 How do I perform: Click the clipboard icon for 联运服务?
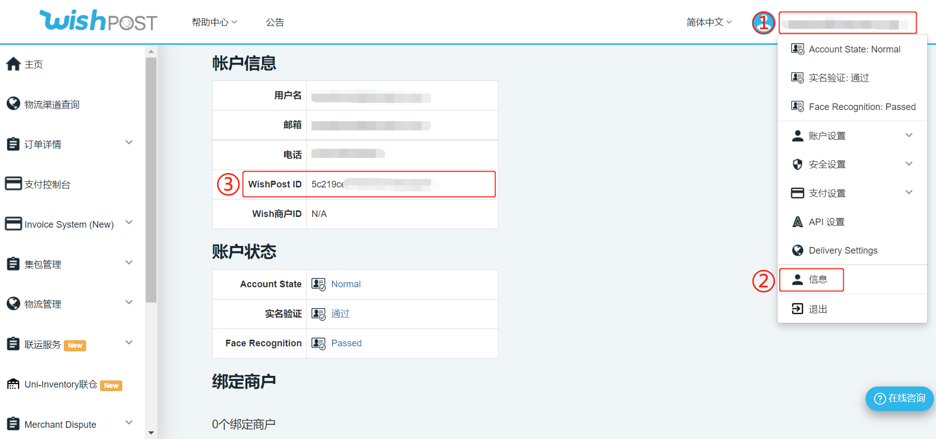13,344
